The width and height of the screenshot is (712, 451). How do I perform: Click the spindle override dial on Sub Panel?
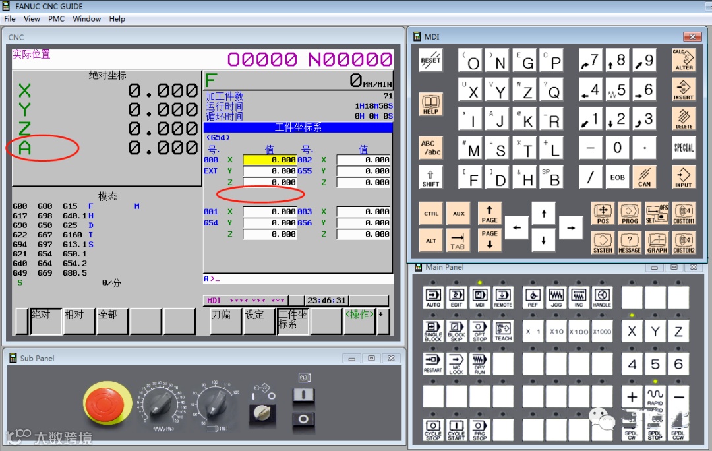216,404
